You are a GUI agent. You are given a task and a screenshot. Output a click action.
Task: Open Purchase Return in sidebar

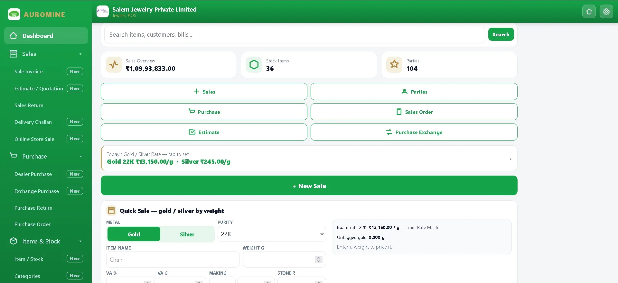33,208
